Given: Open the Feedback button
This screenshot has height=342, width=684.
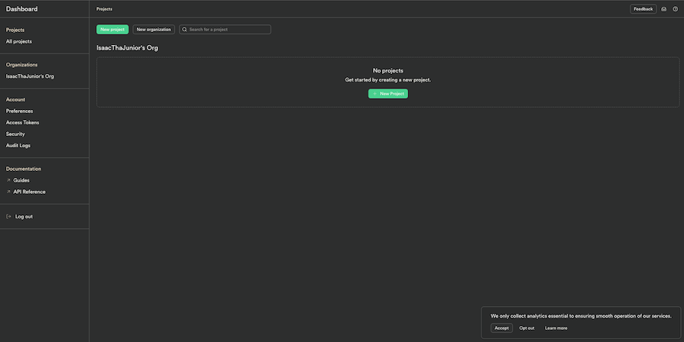Looking at the screenshot, I should click(643, 9).
